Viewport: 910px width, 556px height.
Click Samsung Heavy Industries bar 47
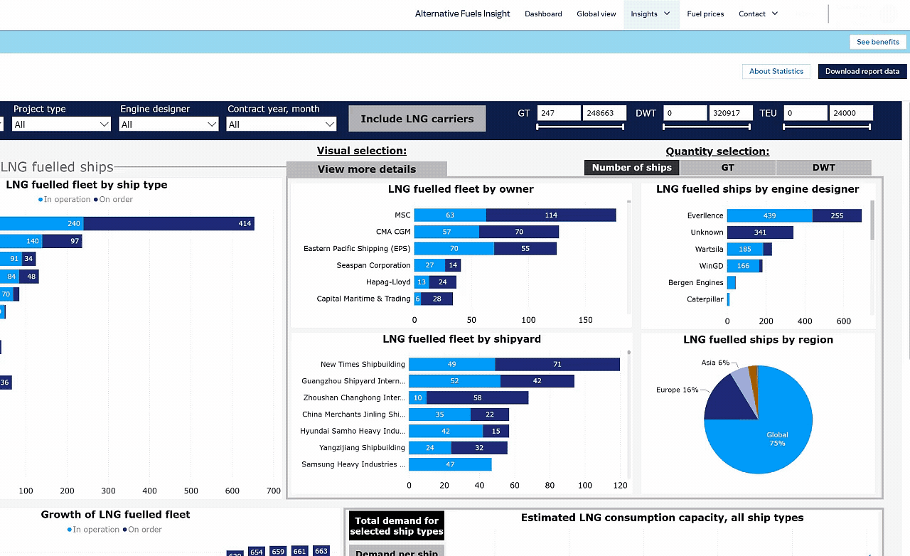450,464
